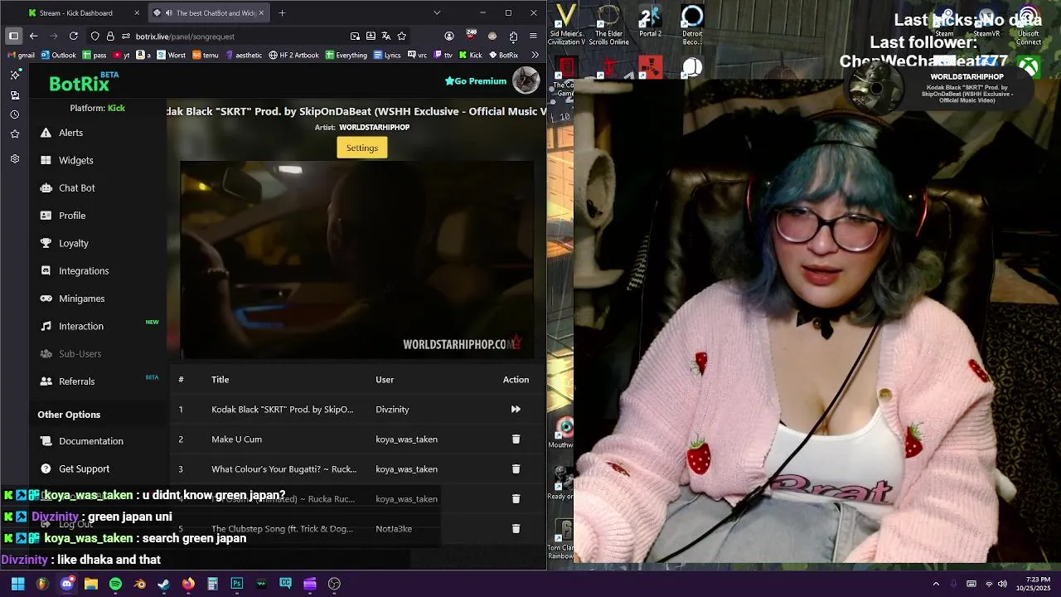Open the browser extensions puzzle icon
1061x597 pixels.
point(513,36)
